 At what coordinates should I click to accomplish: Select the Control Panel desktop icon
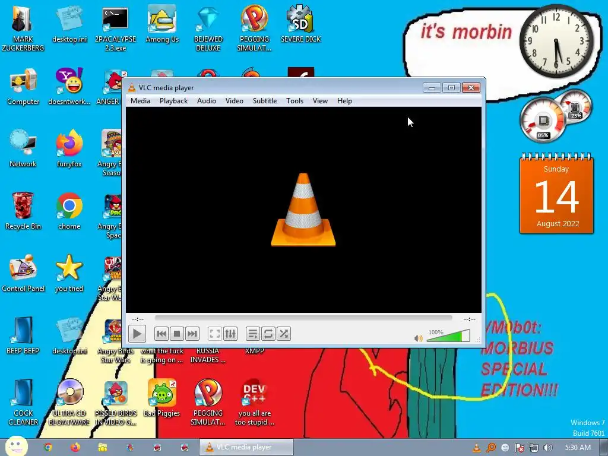point(23,273)
